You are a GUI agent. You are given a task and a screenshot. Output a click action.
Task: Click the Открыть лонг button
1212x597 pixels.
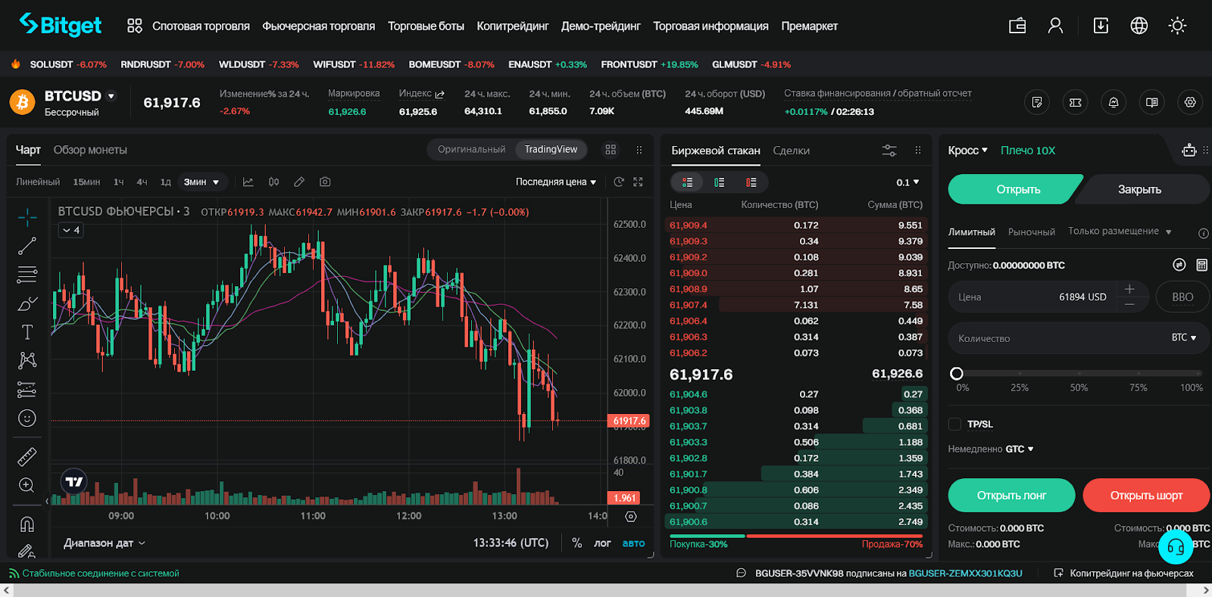click(x=1011, y=496)
